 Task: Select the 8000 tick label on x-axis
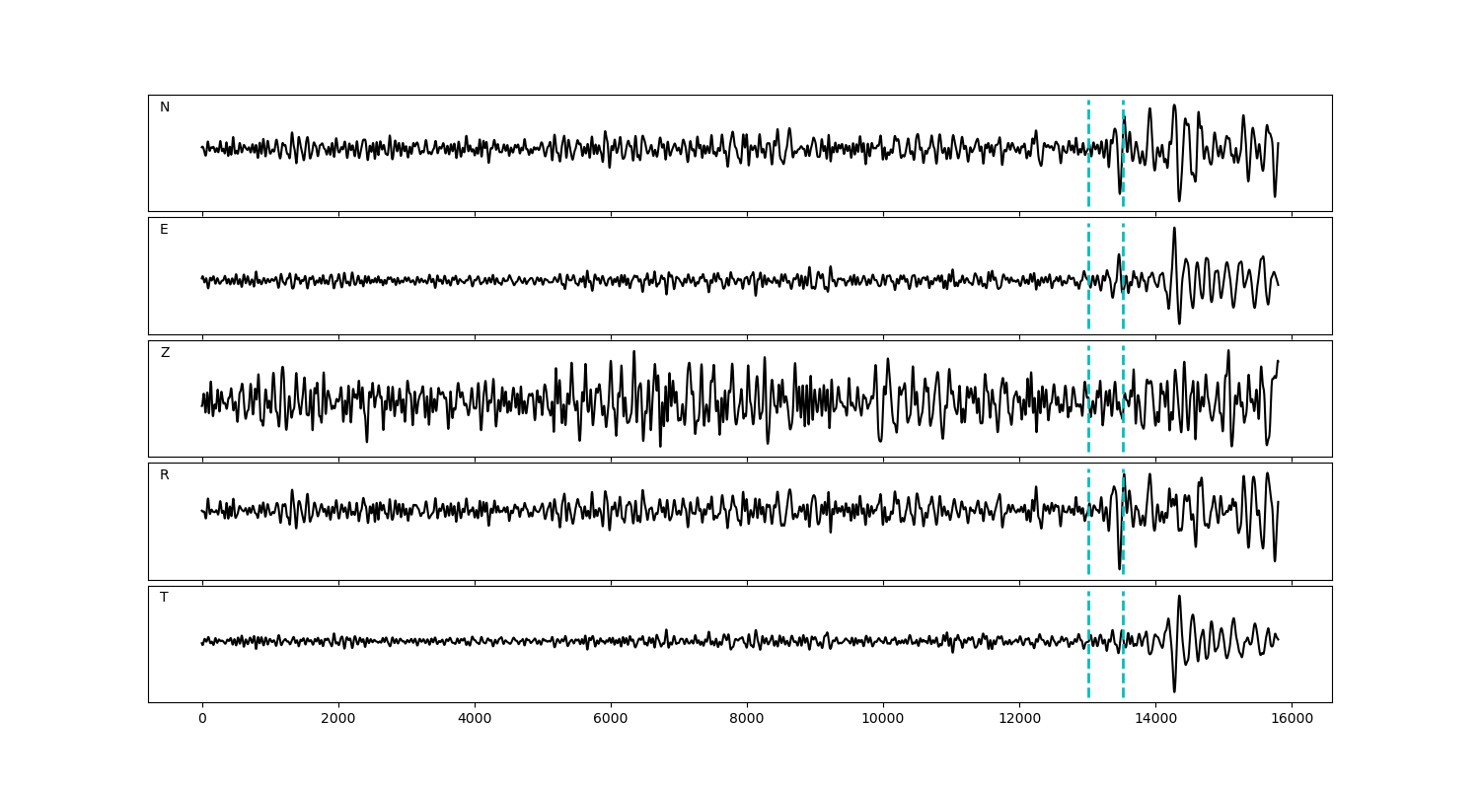click(747, 719)
